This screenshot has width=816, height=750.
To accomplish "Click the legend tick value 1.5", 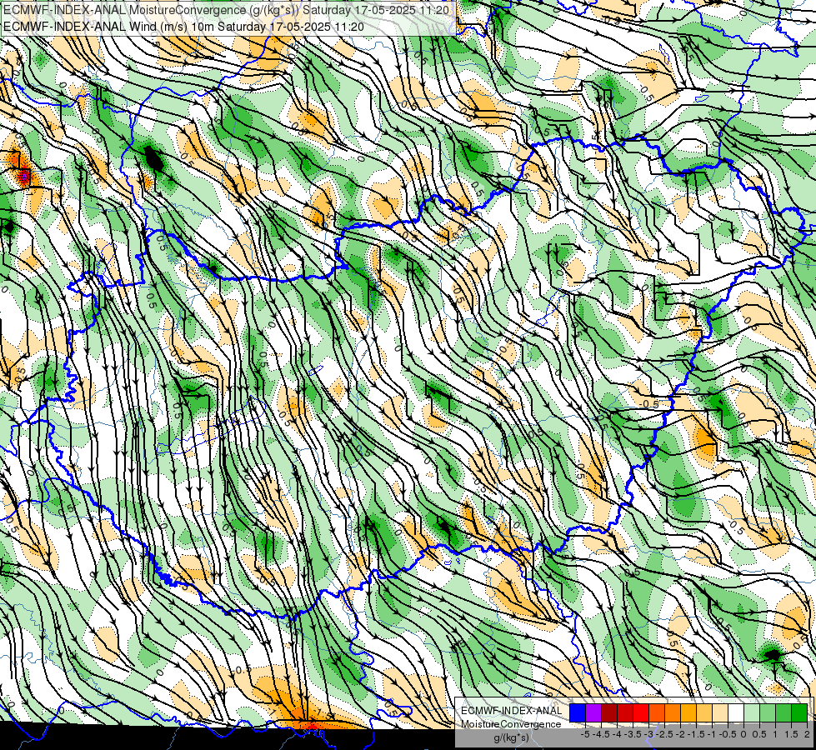I will [792, 734].
